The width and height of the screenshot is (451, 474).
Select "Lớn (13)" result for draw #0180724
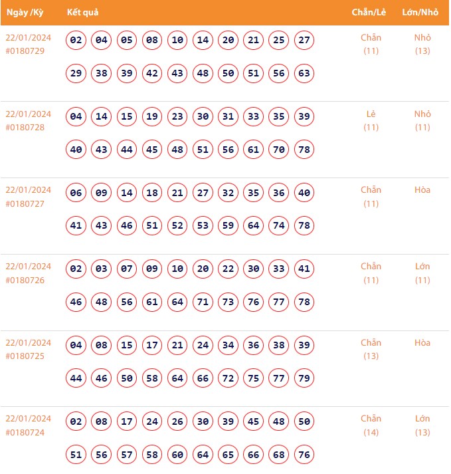422,425
